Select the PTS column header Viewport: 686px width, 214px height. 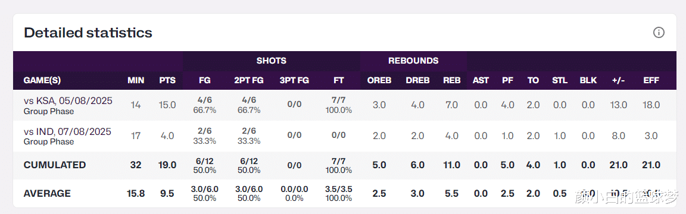167,80
